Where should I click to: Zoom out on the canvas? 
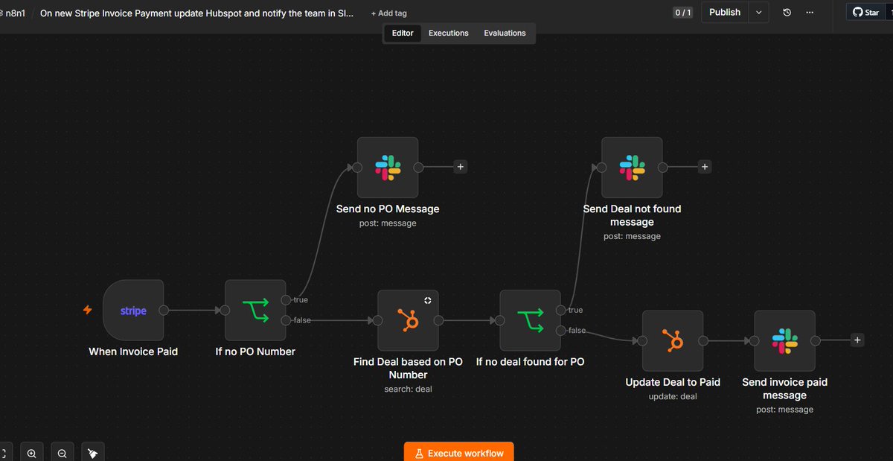62,453
